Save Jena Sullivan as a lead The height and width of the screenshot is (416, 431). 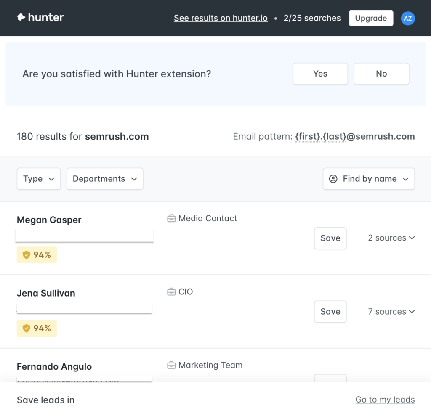[330, 312]
